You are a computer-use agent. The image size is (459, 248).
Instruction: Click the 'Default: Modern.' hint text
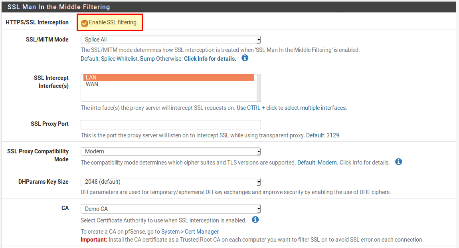click(318, 163)
